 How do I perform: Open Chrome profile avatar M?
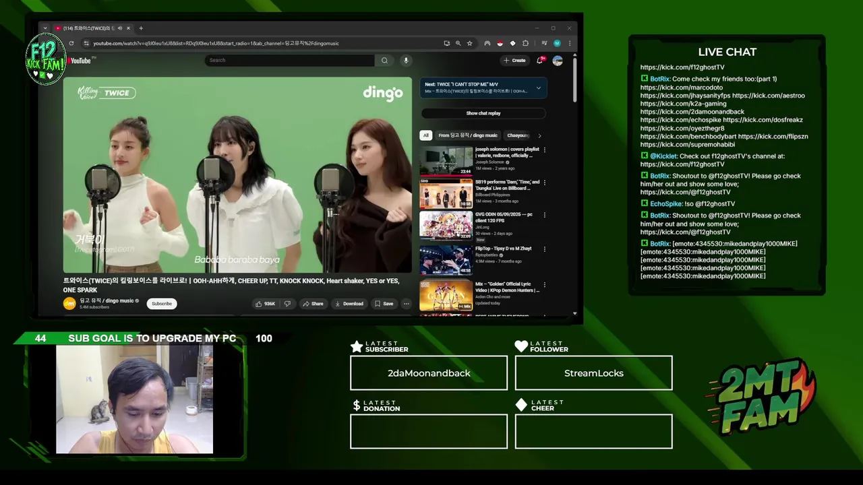pyautogui.click(x=557, y=43)
